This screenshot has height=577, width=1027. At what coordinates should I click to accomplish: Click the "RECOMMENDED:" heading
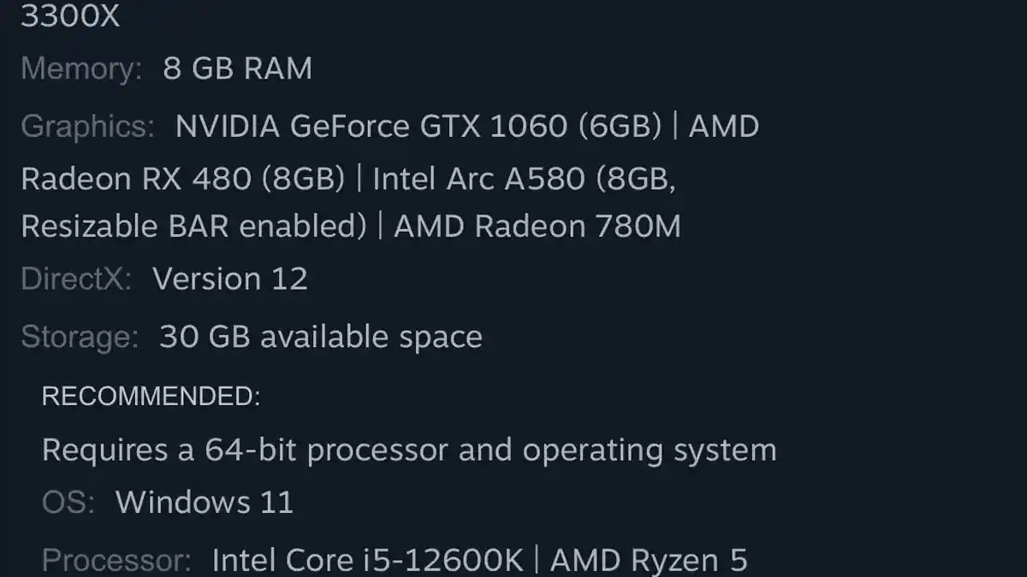[151, 397]
